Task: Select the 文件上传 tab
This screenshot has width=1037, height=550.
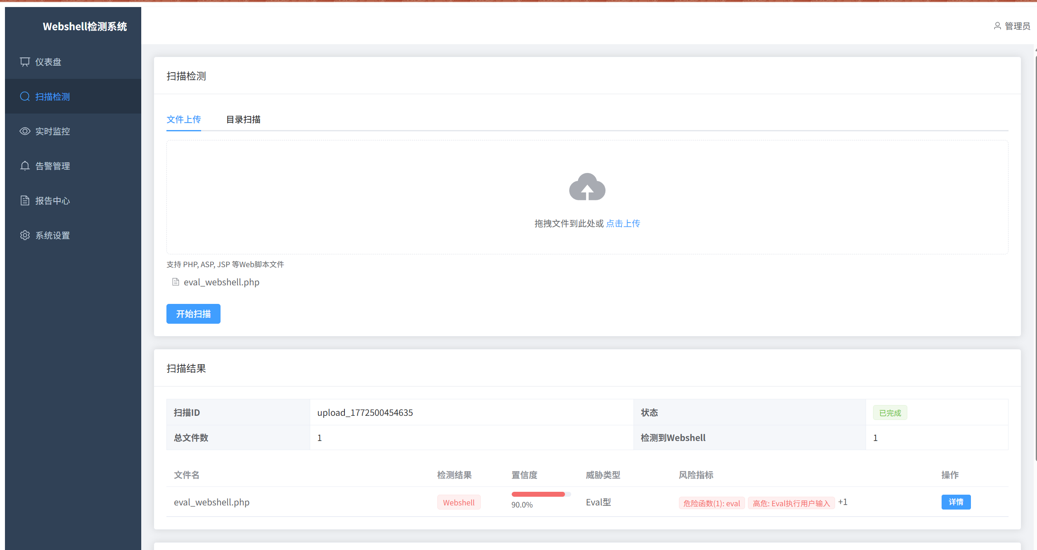Action: [183, 120]
